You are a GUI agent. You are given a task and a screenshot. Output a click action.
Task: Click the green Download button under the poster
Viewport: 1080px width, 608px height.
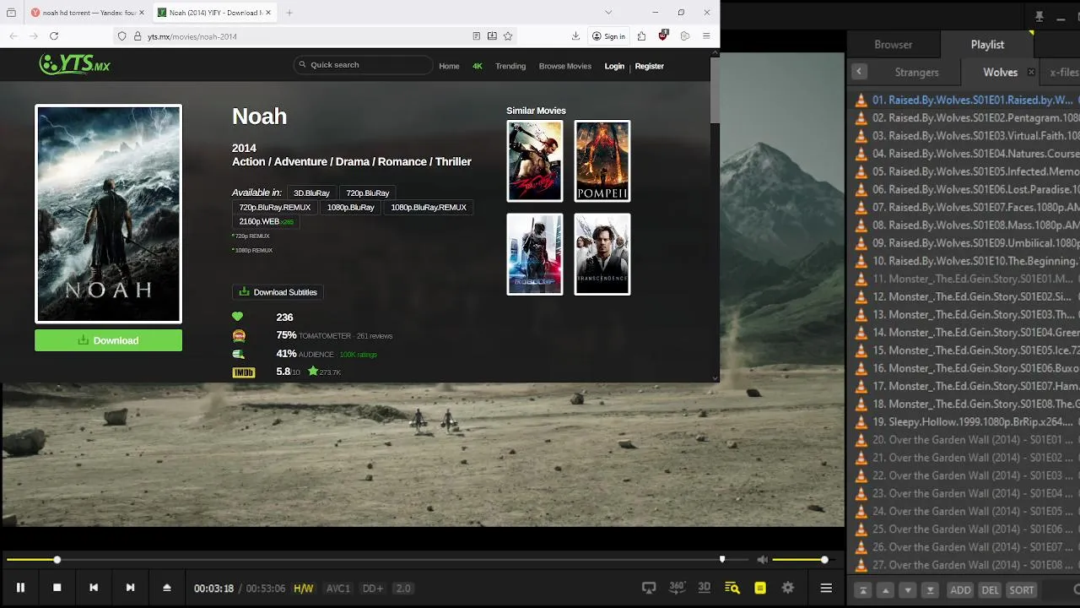[x=108, y=340]
